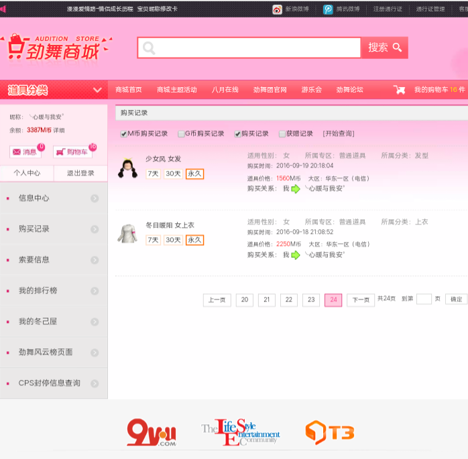Click The LifeStyle Entertainment Community logo
This screenshot has width=468, height=459.
pos(241,432)
